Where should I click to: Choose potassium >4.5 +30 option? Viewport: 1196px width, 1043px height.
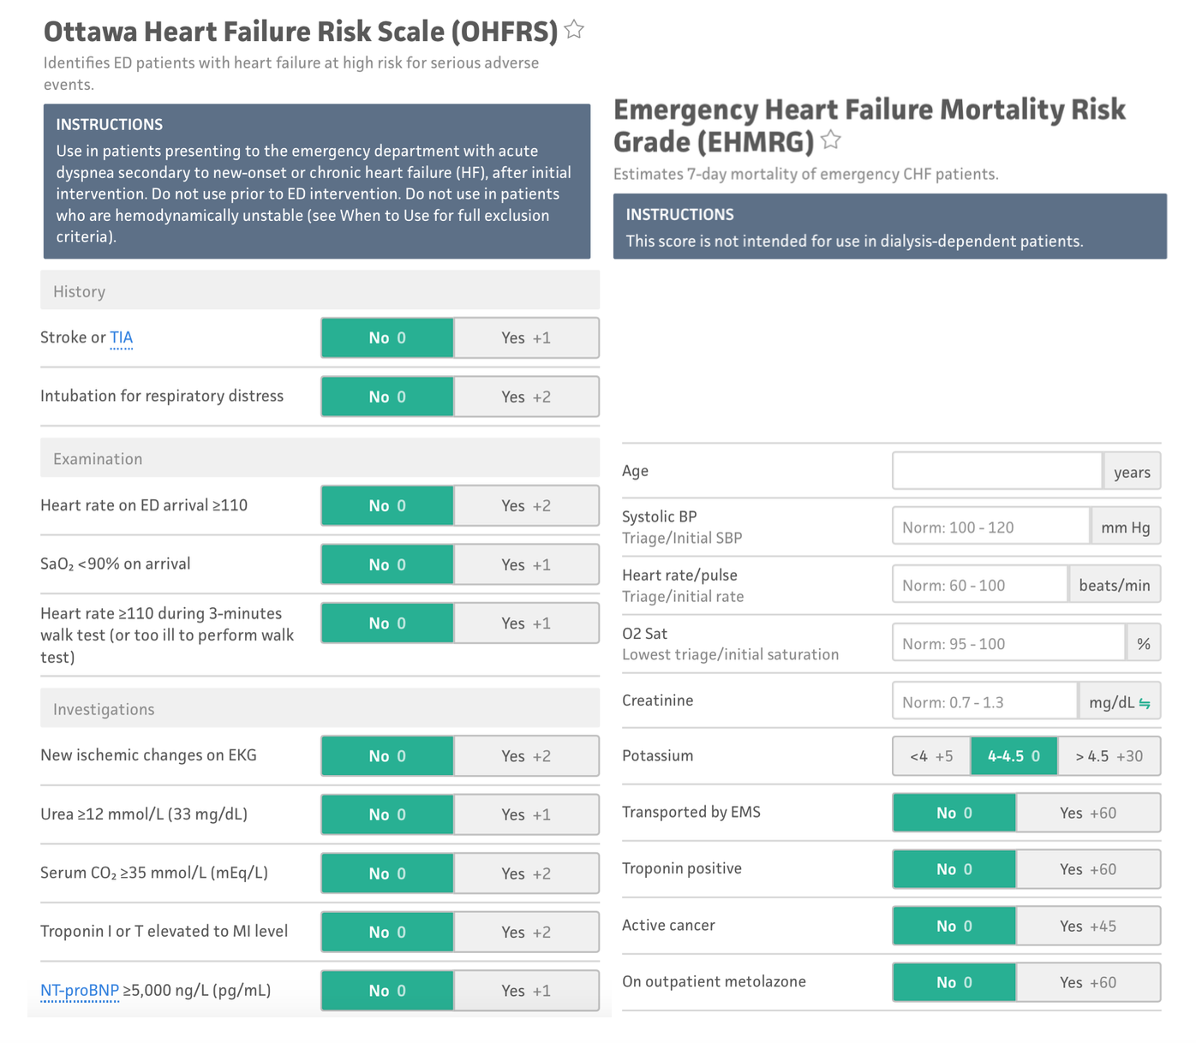1109,756
